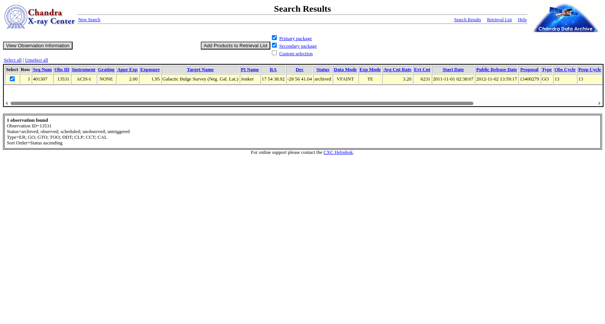
Task: Enable the Custom selection checkbox
Action: click(x=275, y=53)
